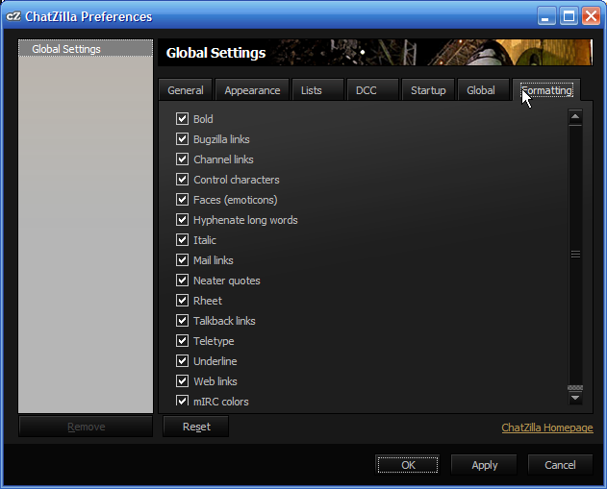Open the Appearance tab

click(x=252, y=90)
